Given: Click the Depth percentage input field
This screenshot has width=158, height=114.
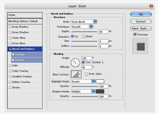Looking at the screenshot, I should click(x=104, y=32).
